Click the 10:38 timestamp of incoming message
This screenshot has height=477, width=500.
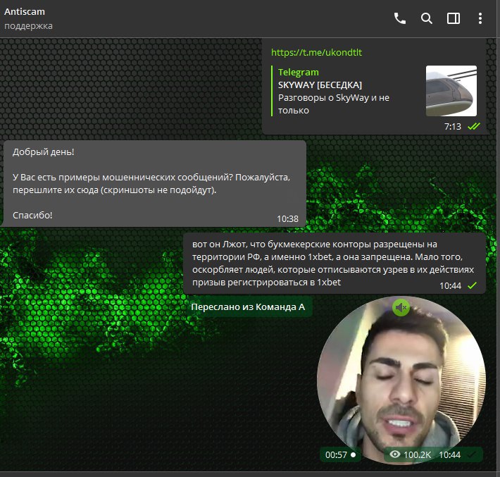tap(287, 219)
